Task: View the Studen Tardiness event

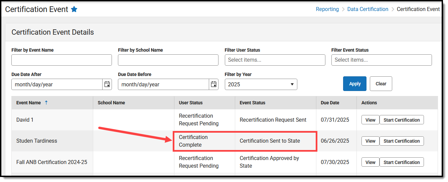Action: [x=370, y=141]
